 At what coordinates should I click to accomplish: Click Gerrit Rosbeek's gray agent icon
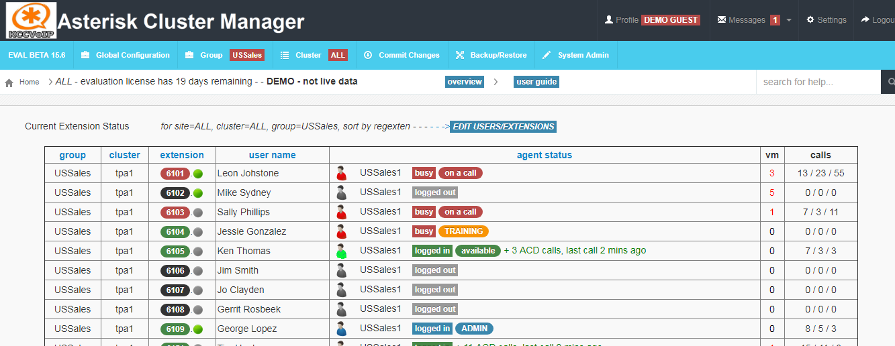341,310
